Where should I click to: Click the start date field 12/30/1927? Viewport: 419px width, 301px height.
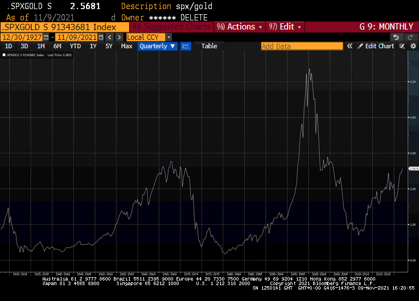(x=22, y=37)
